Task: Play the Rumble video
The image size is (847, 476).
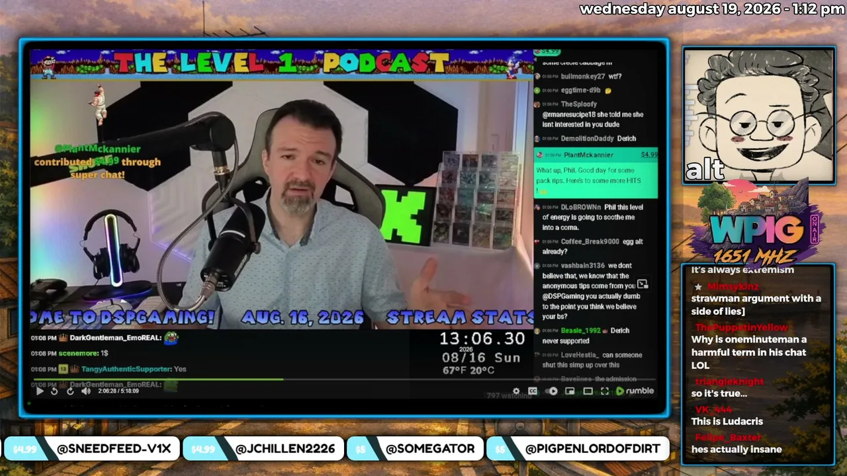Action: pyautogui.click(x=39, y=391)
